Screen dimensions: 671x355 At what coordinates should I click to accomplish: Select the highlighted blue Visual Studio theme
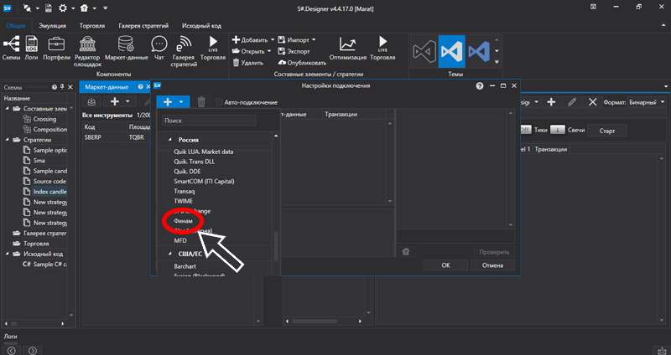451,51
